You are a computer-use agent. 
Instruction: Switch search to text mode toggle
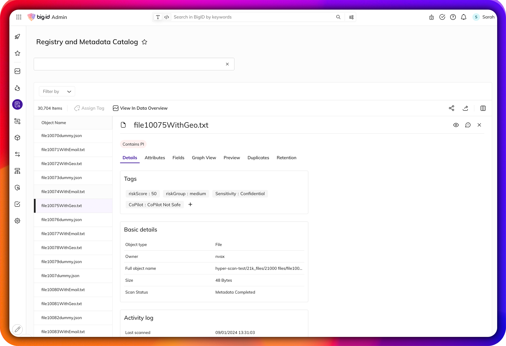(158, 17)
